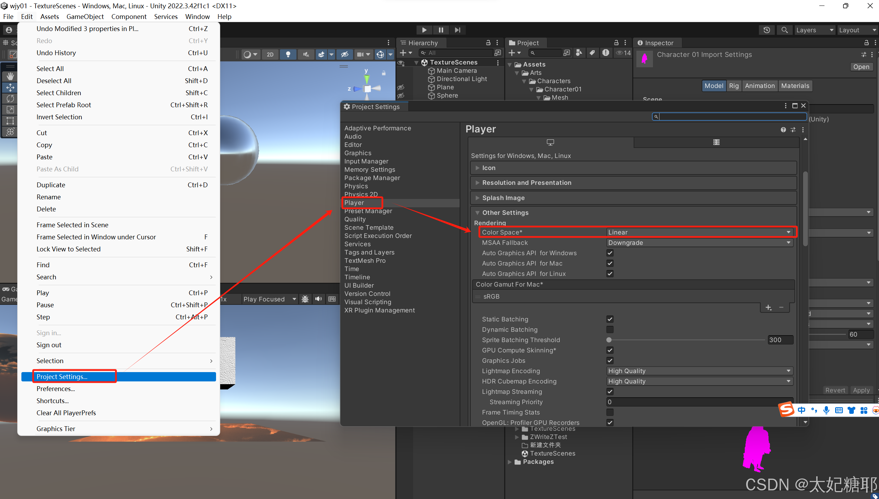Select the Hand tool
Image resolution: width=879 pixels, height=499 pixels.
pos(10,76)
